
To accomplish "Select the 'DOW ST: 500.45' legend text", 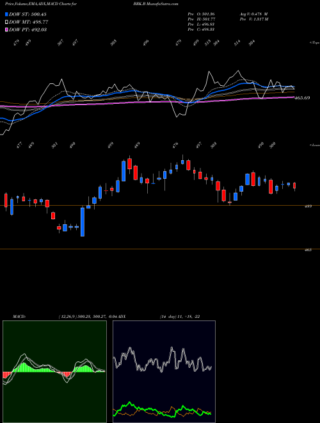I will click(28, 15).
